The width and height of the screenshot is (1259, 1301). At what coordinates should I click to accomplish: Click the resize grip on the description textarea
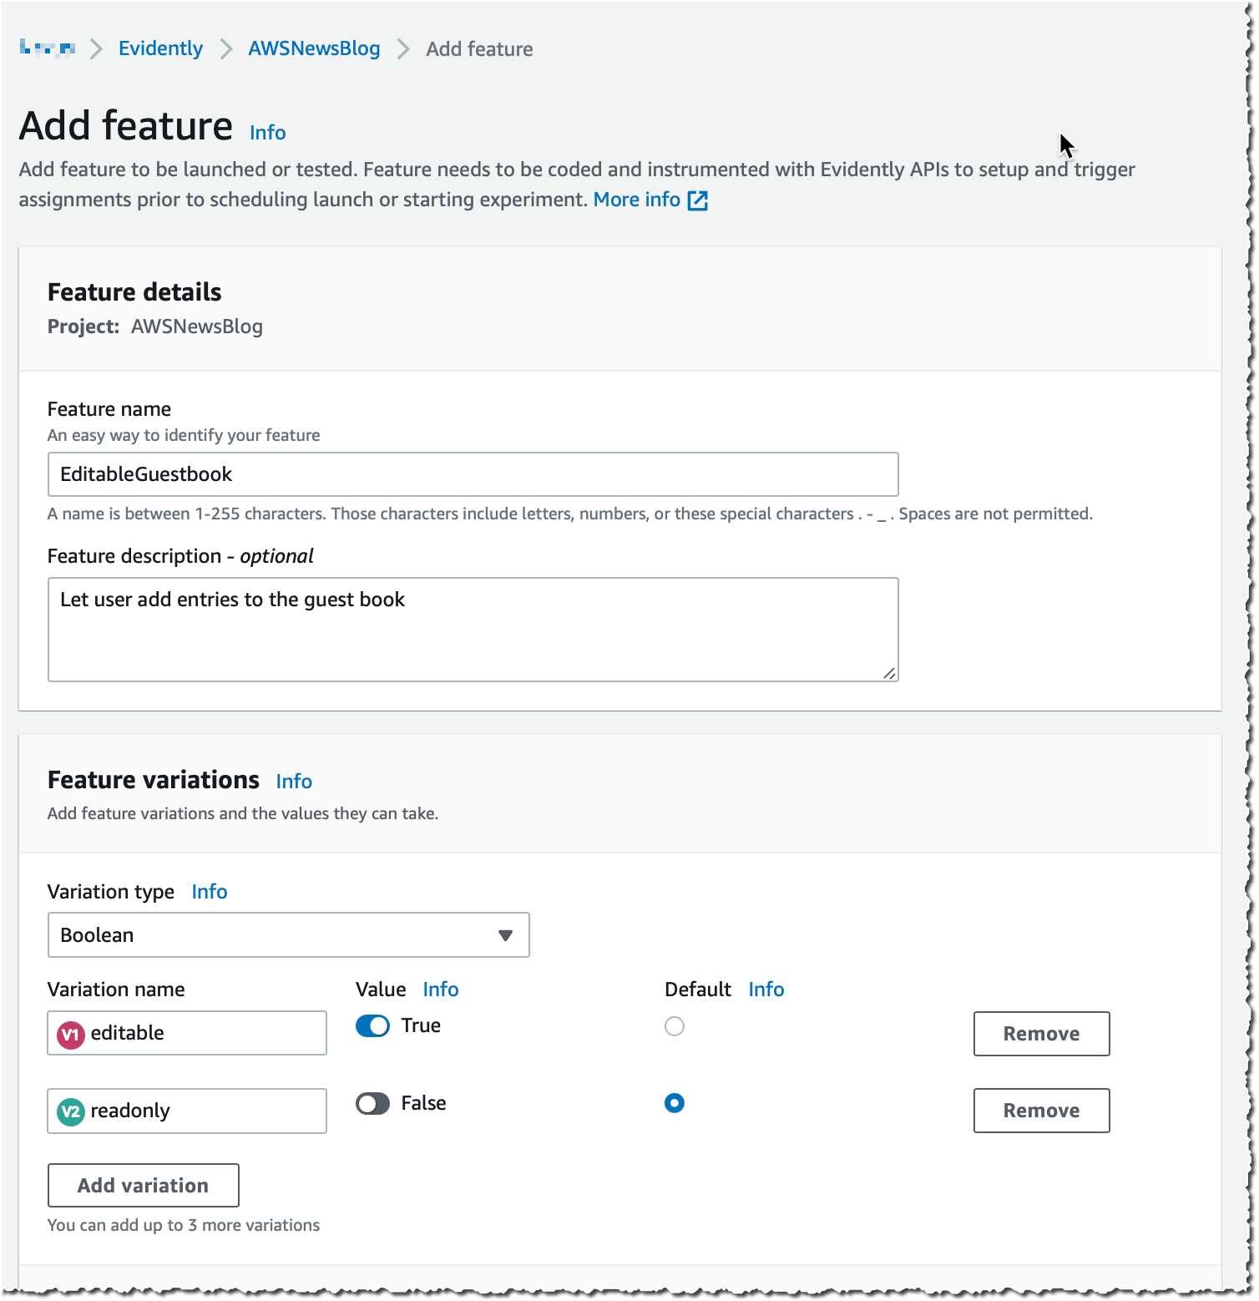889,673
